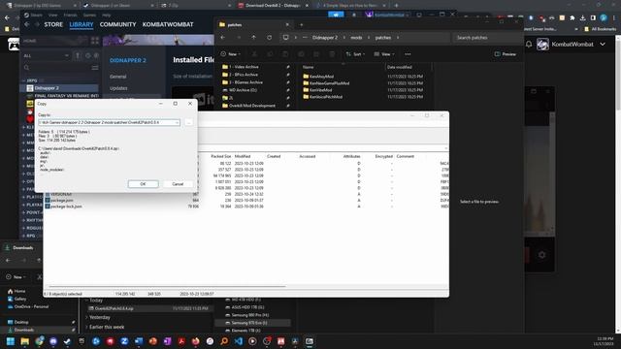Image resolution: width=621 pixels, height=349 pixels.
Task: Open Desktop in Downloads Explorer sidebar
Action: (21, 322)
